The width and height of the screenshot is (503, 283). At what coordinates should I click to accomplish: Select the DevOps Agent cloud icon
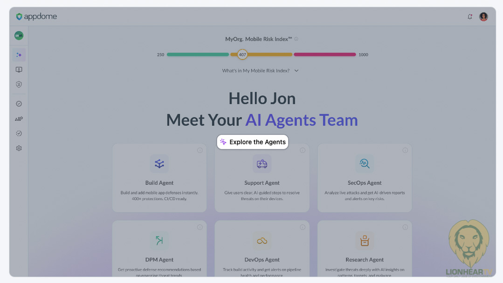[x=262, y=241]
